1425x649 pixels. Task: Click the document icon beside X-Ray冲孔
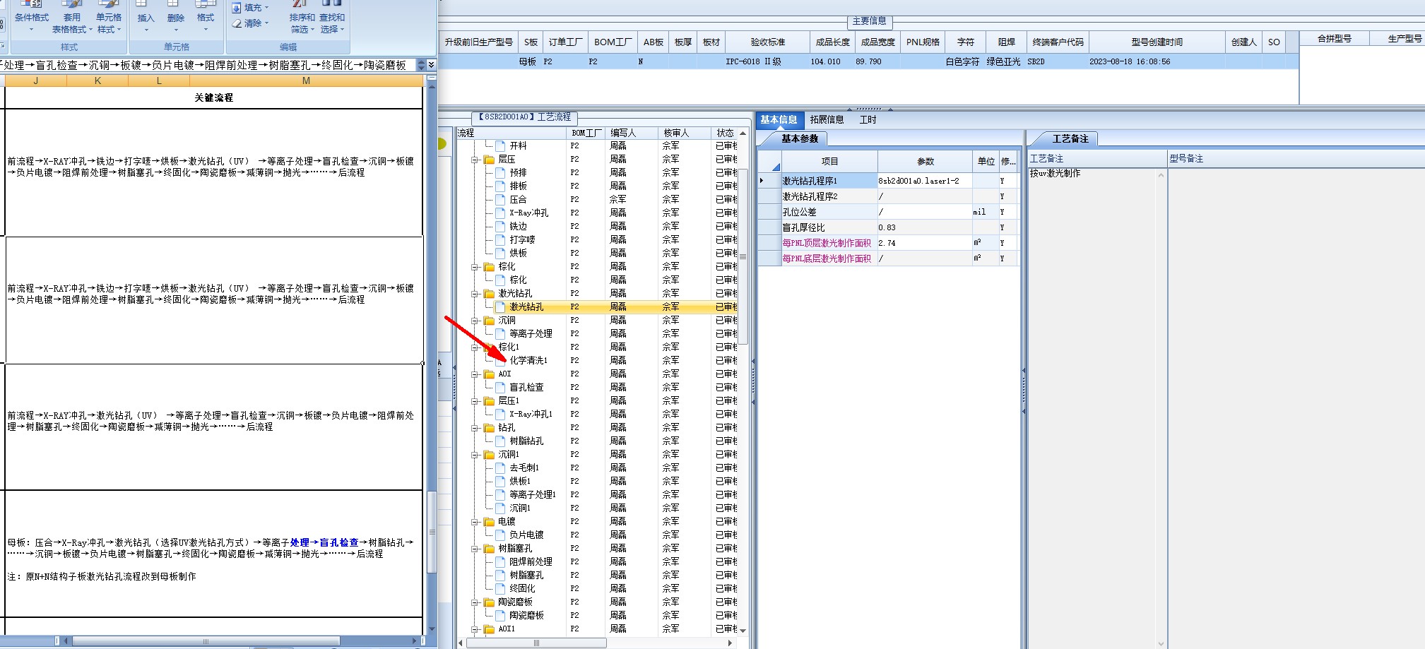click(500, 213)
